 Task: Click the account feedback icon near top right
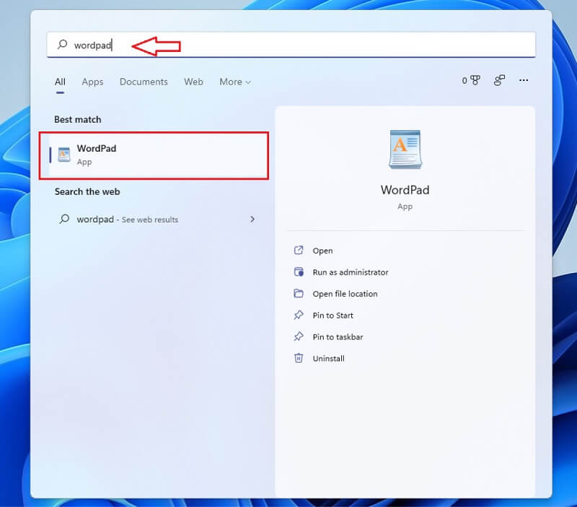498,81
